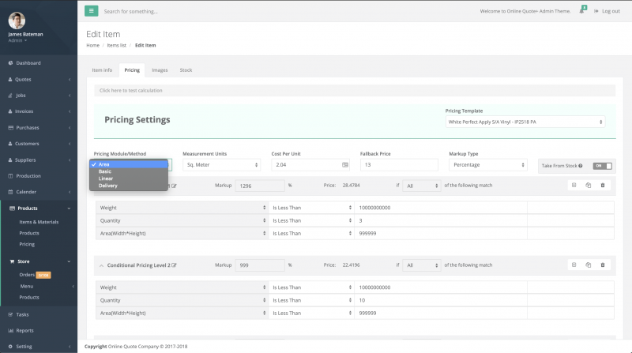
Task: Click the calculator icon in Cost Per Unit
Action: pyautogui.click(x=344, y=165)
